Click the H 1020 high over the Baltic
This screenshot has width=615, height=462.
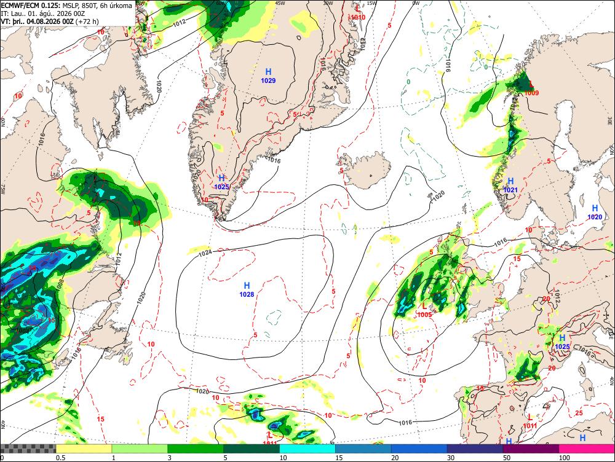coord(595,212)
